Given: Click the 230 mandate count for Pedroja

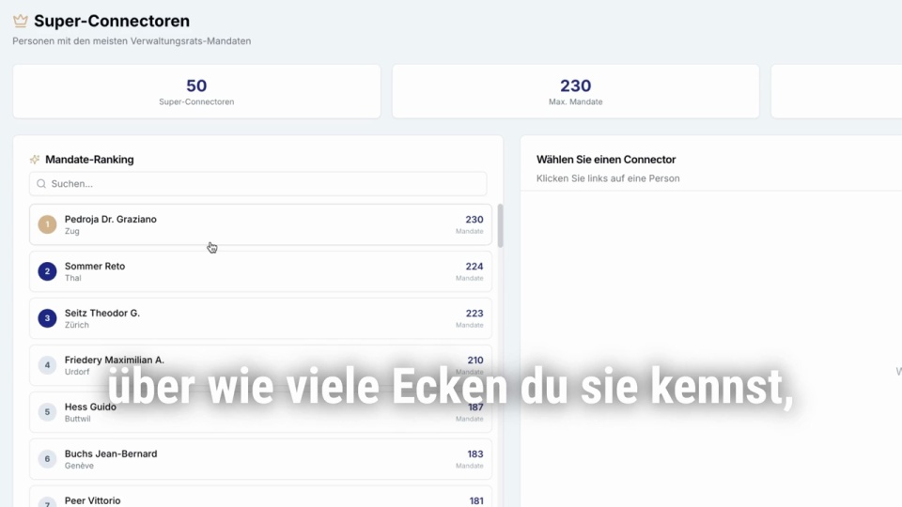Looking at the screenshot, I should click(x=474, y=220).
